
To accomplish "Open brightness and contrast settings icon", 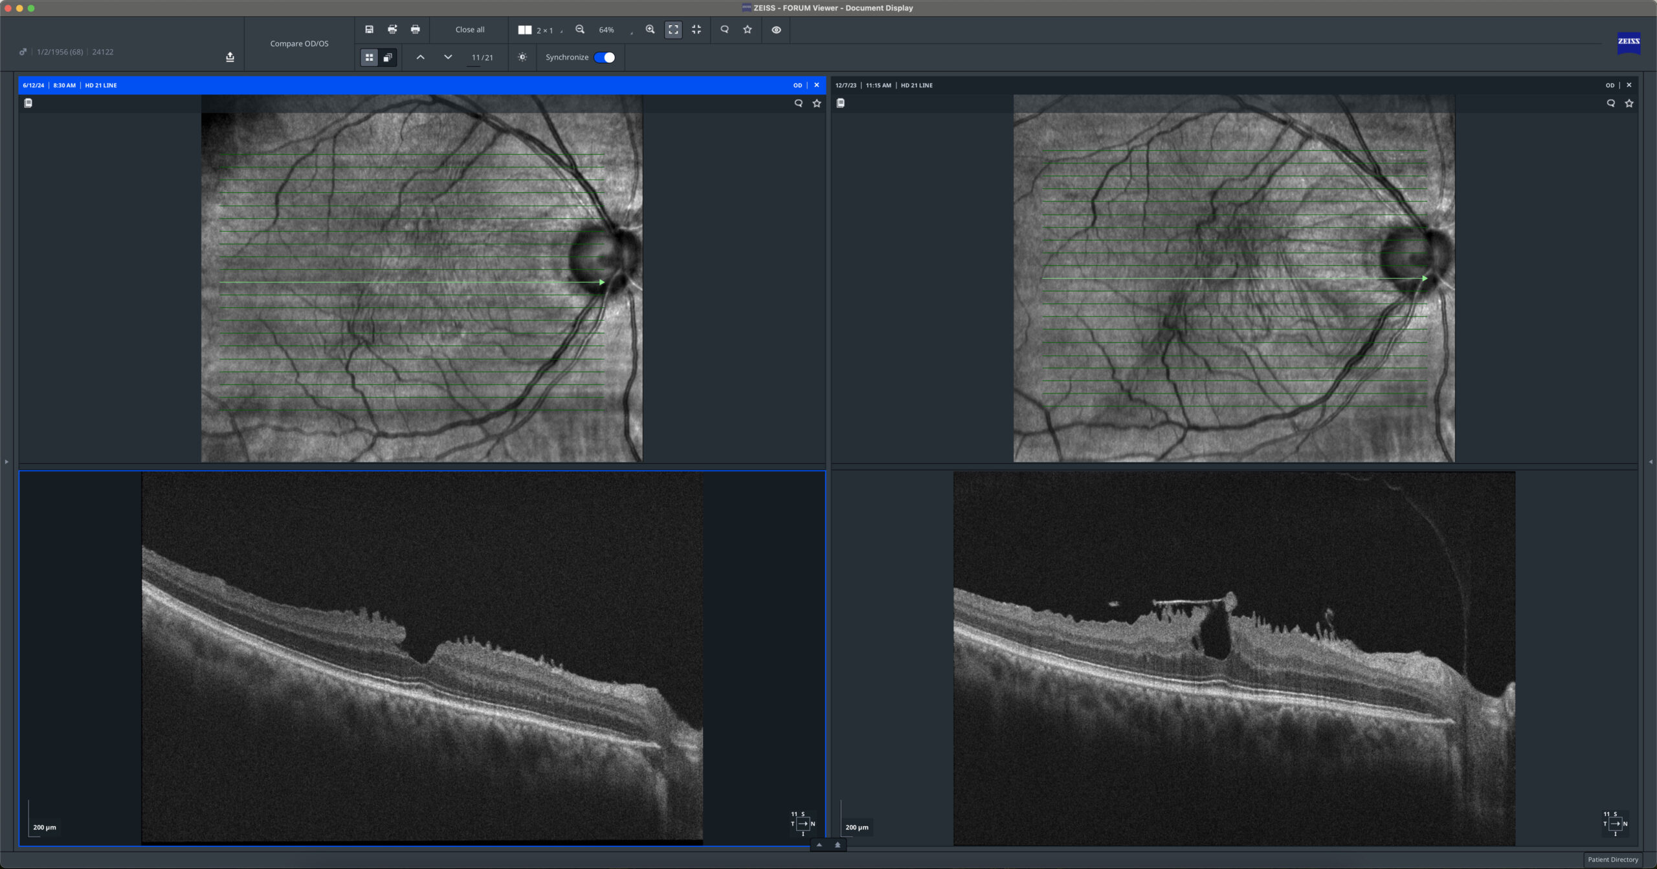I will [x=522, y=57].
